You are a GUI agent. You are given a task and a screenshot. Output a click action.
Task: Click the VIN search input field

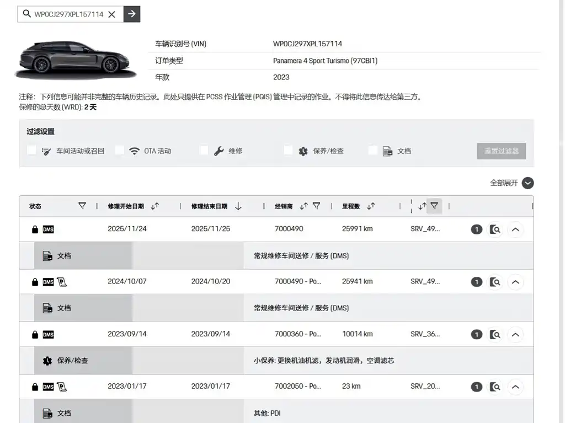(x=69, y=14)
